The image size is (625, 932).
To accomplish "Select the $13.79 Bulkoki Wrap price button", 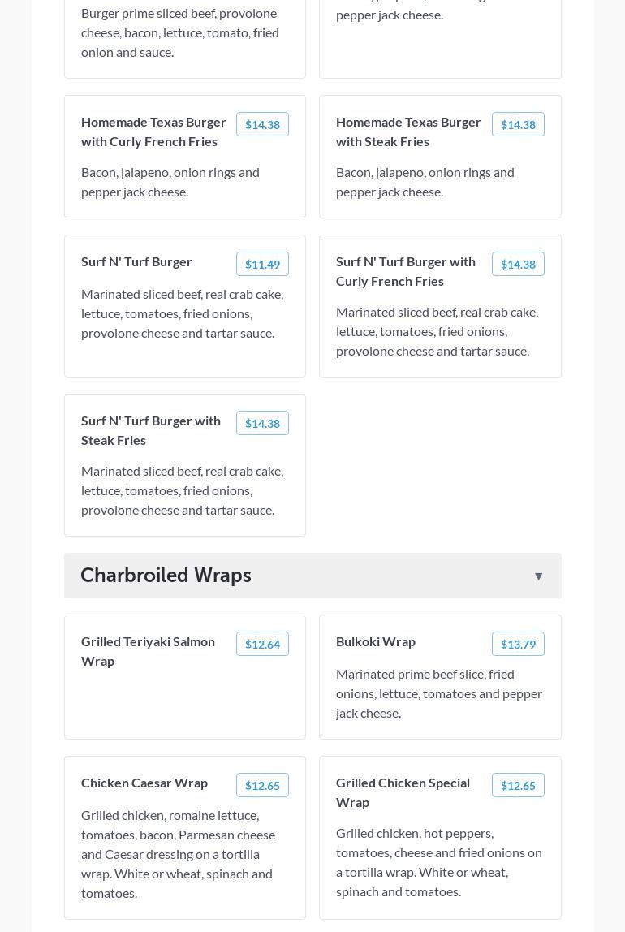I will pos(518,644).
